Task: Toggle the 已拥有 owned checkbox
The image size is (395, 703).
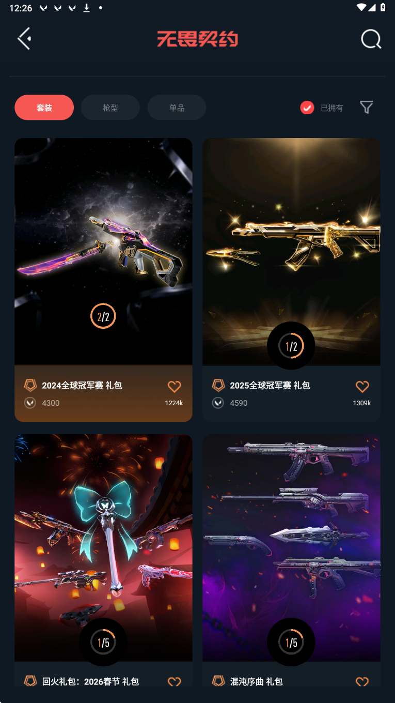Action: point(307,108)
